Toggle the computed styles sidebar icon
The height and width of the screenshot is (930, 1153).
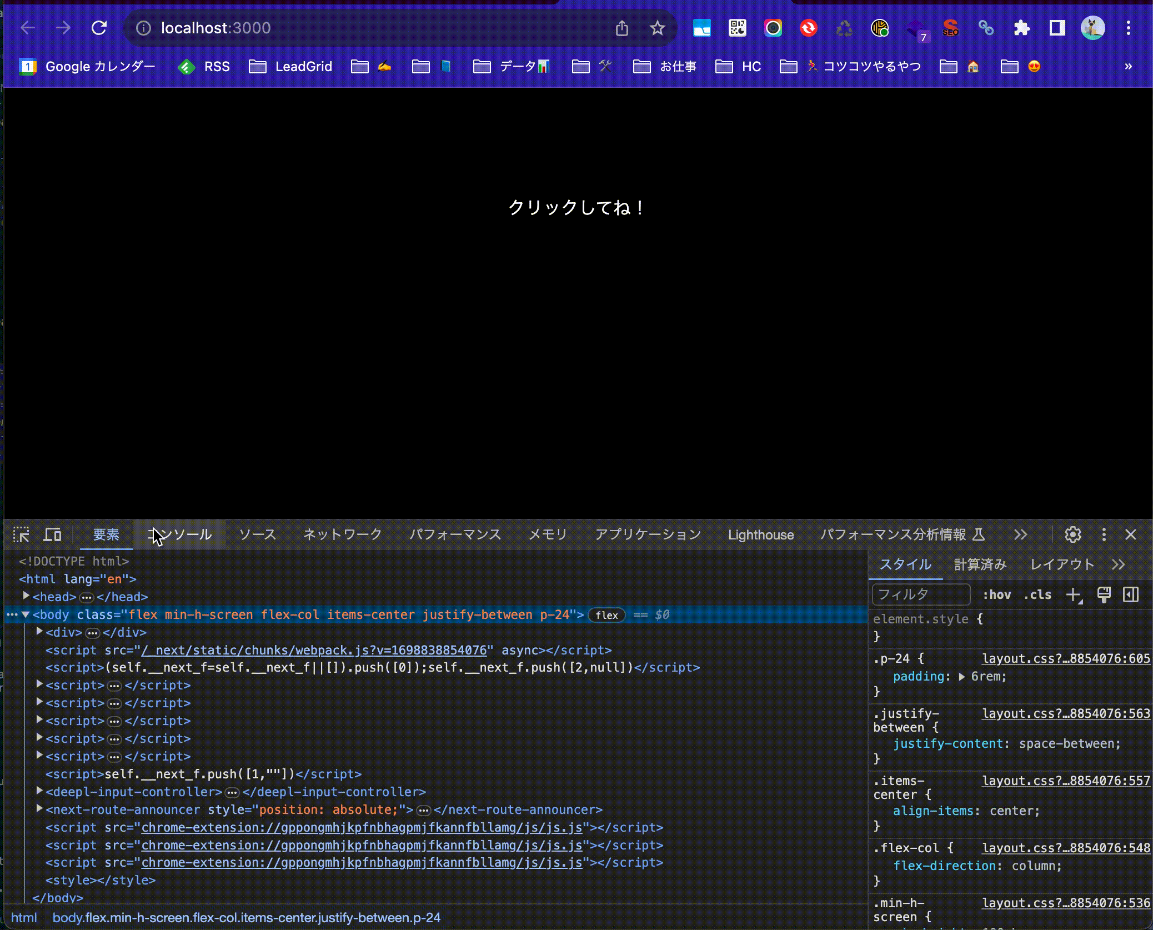[x=1131, y=594]
